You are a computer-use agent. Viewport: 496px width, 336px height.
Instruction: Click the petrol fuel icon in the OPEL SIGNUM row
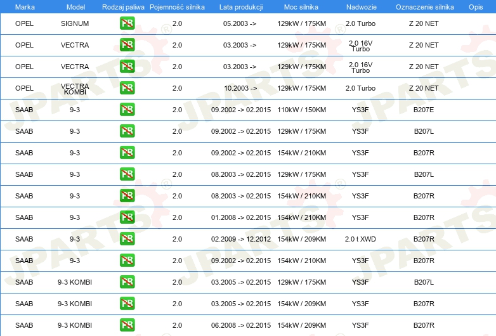tap(127, 23)
